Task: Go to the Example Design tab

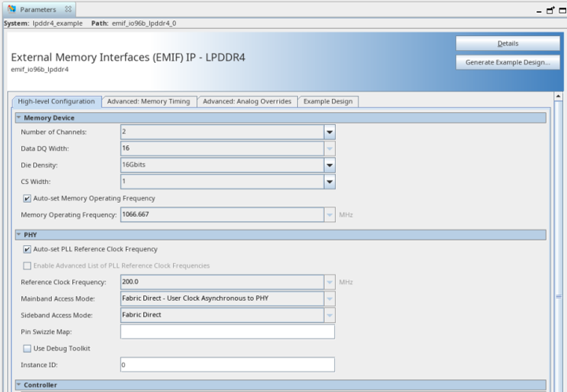Action: coord(330,101)
